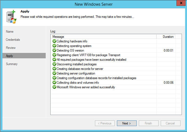187x132 pixels.
Task: Open the Review step in sidebar
Action: pyautogui.click(x=11, y=48)
